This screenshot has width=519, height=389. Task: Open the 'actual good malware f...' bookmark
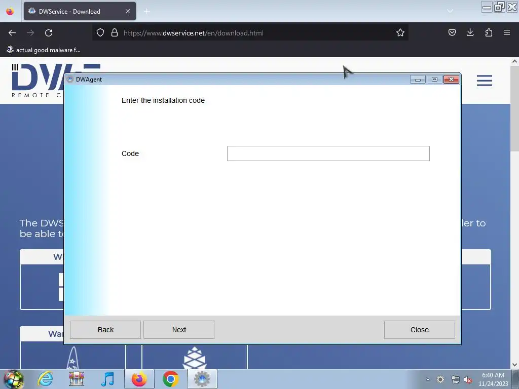(x=44, y=50)
